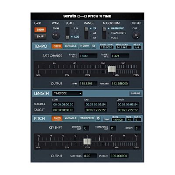This screenshot has width=175, height=175.
Task: Choose the HARMONIC algorithm
Action: [x=117, y=28]
